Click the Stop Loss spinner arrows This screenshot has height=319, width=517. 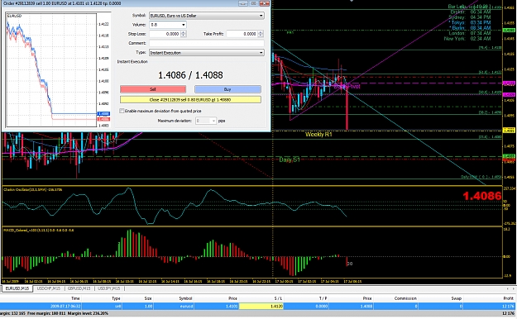(184, 34)
